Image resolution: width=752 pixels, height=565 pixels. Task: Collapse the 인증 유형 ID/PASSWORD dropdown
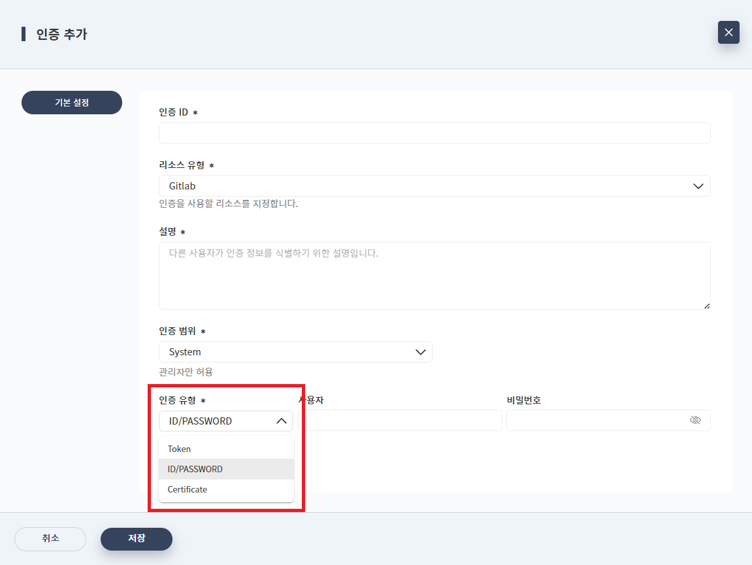226,421
